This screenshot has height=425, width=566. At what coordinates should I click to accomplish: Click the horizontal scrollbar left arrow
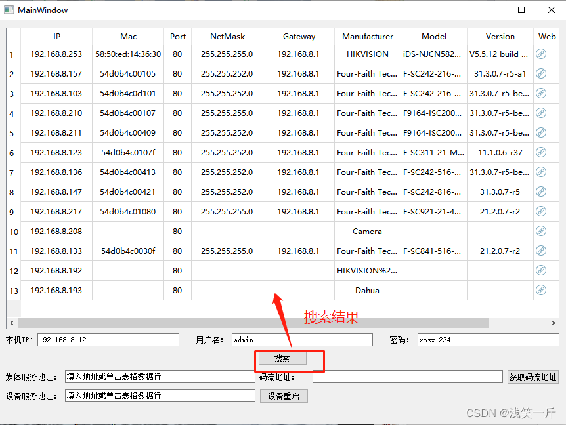[12, 323]
